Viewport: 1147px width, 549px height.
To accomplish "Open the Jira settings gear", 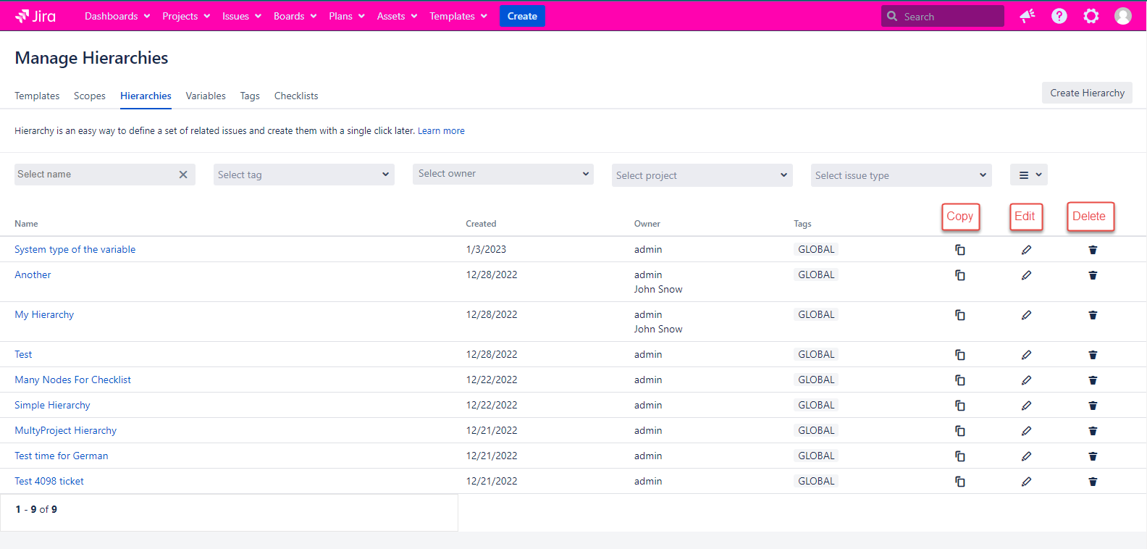I will pyautogui.click(x=1091, y=16).
